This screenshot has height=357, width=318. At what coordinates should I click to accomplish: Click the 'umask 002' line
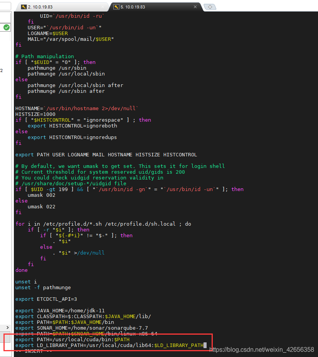point(42,195)
